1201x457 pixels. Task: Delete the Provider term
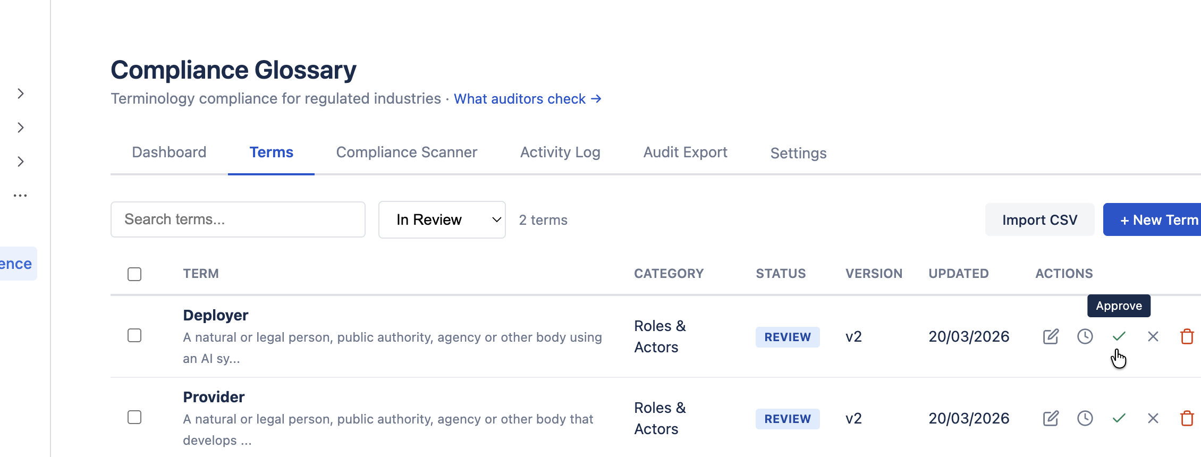1187,418
